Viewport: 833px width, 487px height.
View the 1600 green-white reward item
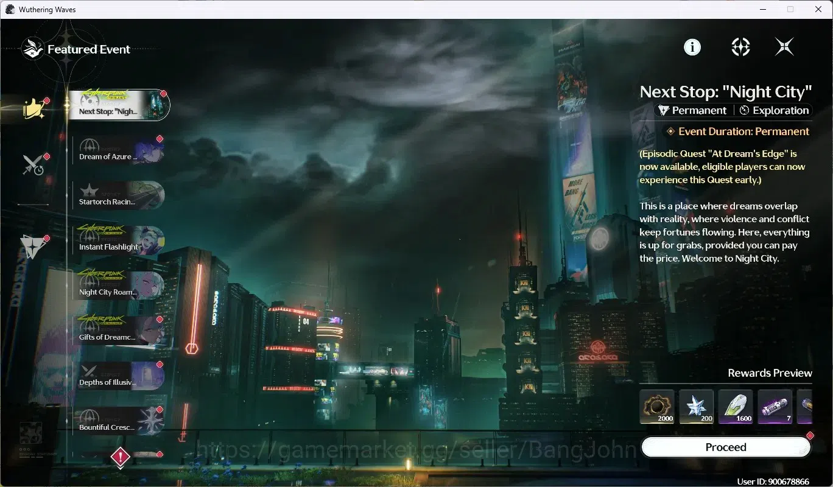tap(736, 407)
